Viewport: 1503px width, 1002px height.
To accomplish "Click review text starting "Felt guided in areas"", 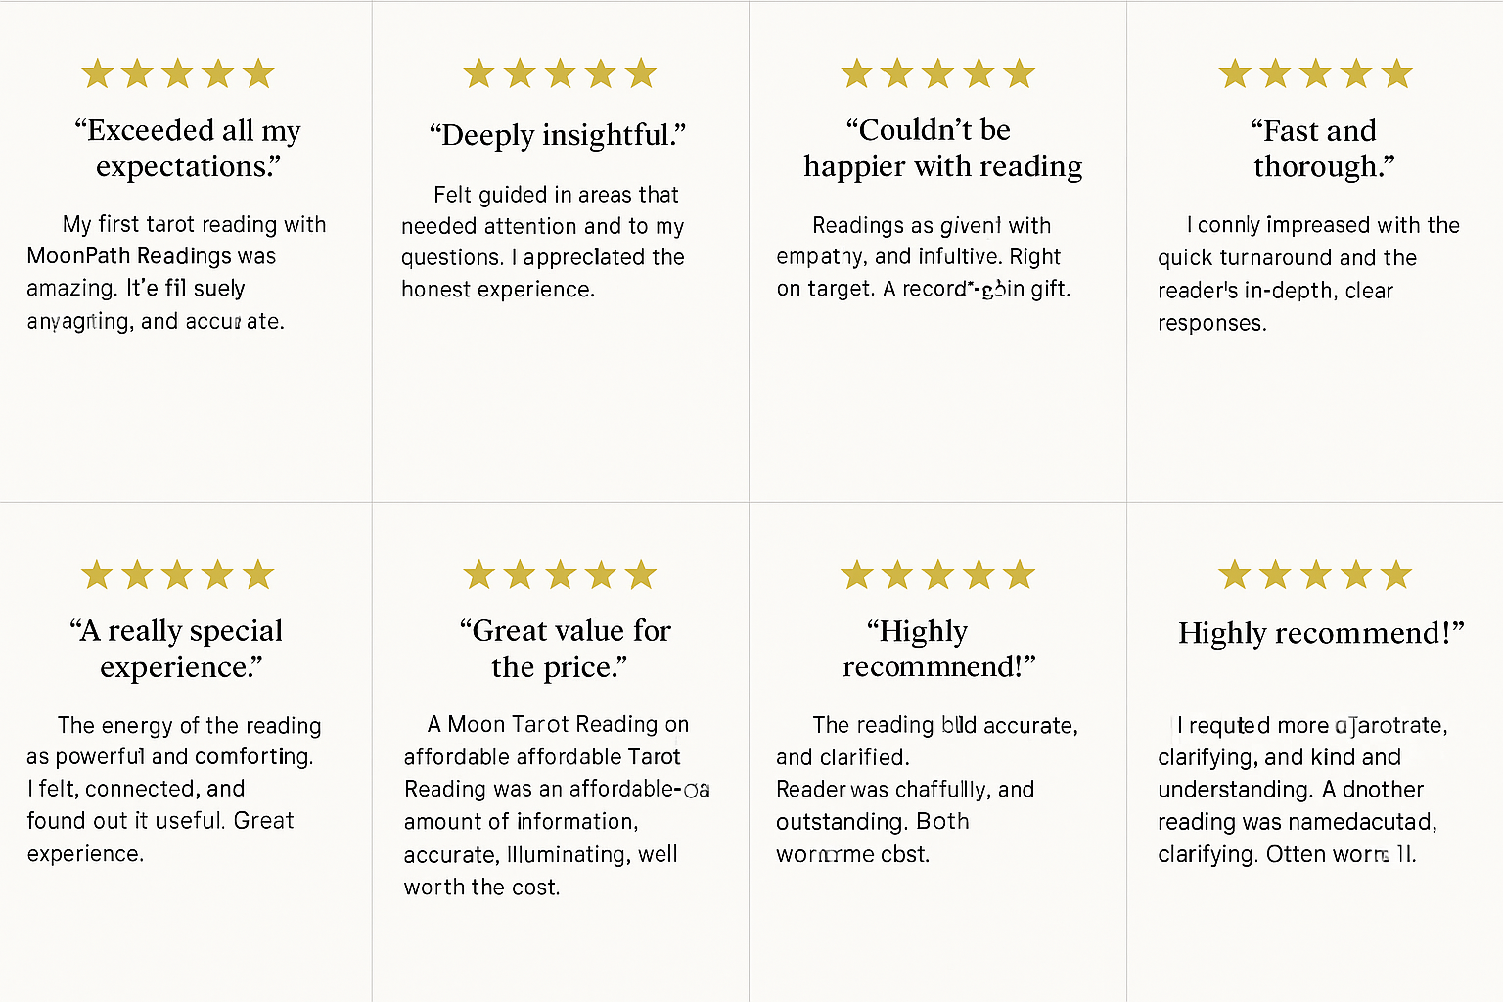I will pos(543,242).
